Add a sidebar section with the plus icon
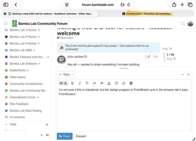Image resolution: width=196 pixels, height=141 pixels. pos(42,135)
